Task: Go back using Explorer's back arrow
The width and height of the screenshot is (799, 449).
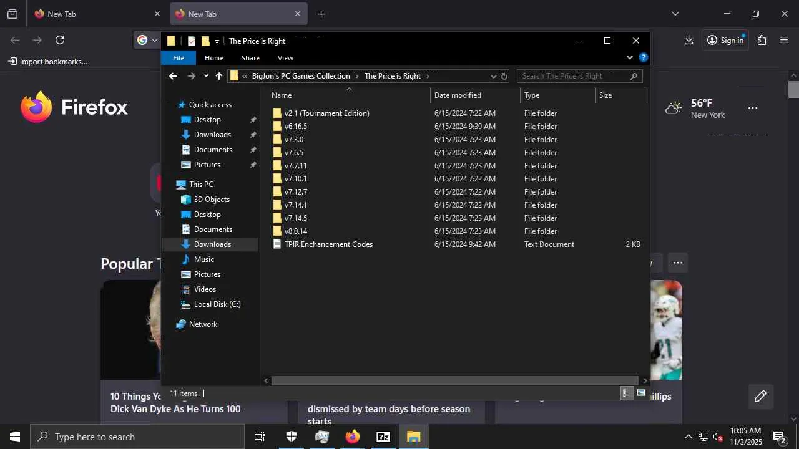Action: point(173,76)
